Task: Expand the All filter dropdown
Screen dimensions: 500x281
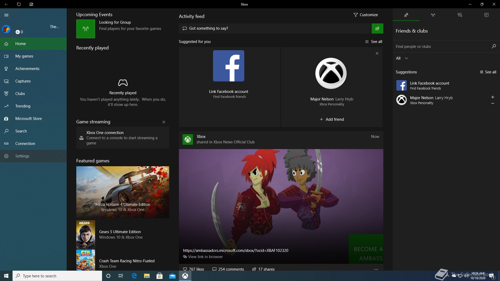Action: tap(402, 58)
